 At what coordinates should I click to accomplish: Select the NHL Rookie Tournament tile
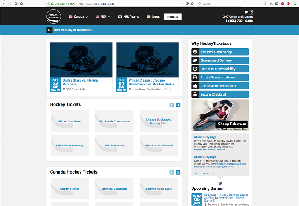pos(114,121)
